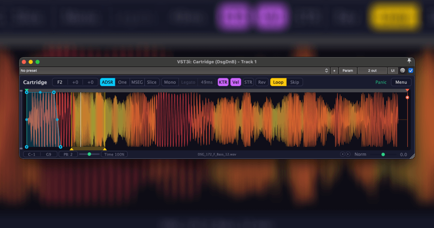Click the top-left envelope node
This screenshot has height=228, width=434.
26,93
